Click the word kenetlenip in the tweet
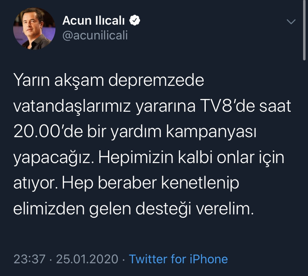 tap(200, 184)
